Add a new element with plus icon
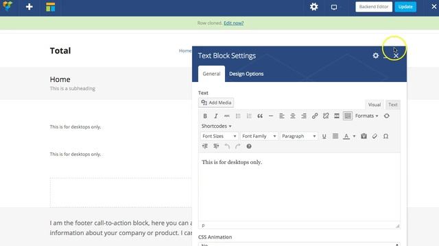Image resolution: width=439 pixels, height=246 pixels. coord(29,7)
